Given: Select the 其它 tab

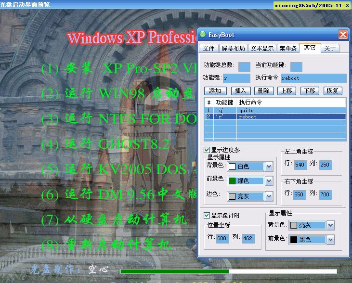Looking at the screenshot, I should [x=310, y=48].
